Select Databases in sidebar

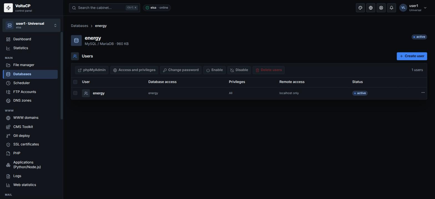[30, 74]
